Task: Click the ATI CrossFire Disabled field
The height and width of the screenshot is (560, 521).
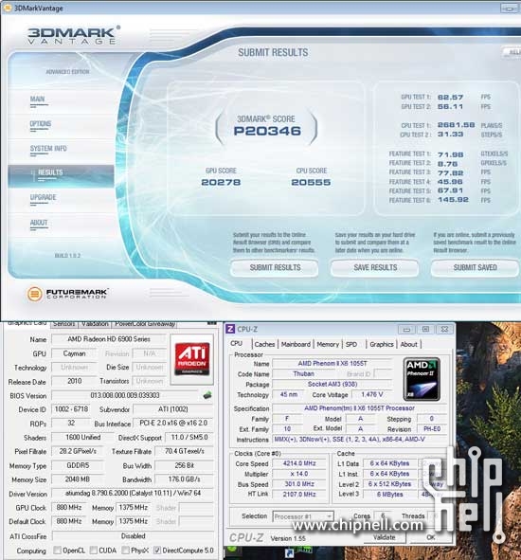Action: (x=133, y=536)
